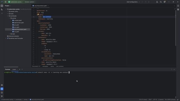180x101 pixels.
Task: Open Search Everywhere magnifier icon
Action: click(x=161, y=2)
